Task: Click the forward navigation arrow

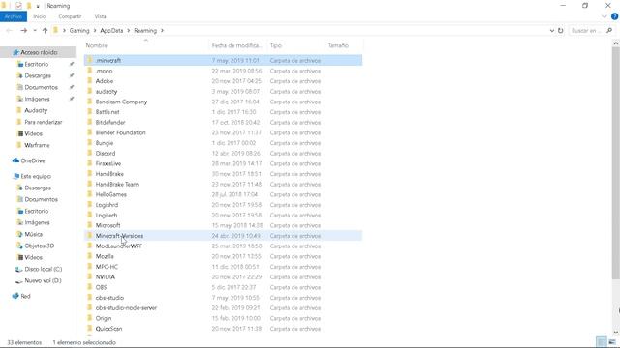Action: coord(23,30)
